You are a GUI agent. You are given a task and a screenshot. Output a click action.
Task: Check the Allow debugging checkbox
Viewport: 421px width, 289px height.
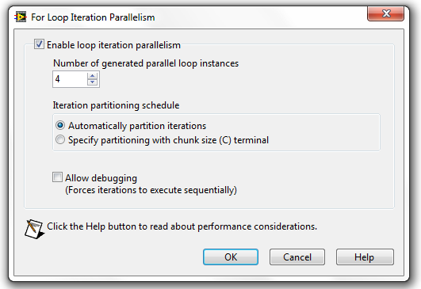point(57,177)
